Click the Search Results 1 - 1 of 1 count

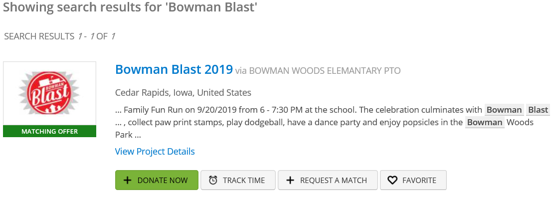(x=60, y=36)
